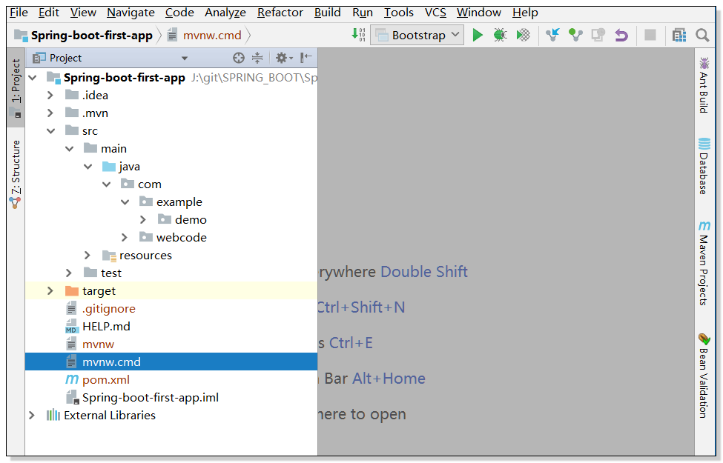Click Select Opened File target icon
Image resolution: width=723 pixels, height=463 pixels.
pyautogui.click(x=238, y=58)
